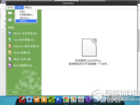Click the Impress presentation icon
This screenshot has height=105, width=140.
coord(10,46)
